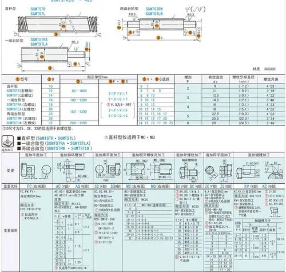Click the 追加四平面加工 drawing
This screenshot has height=272, width=286.
point(219,171)
